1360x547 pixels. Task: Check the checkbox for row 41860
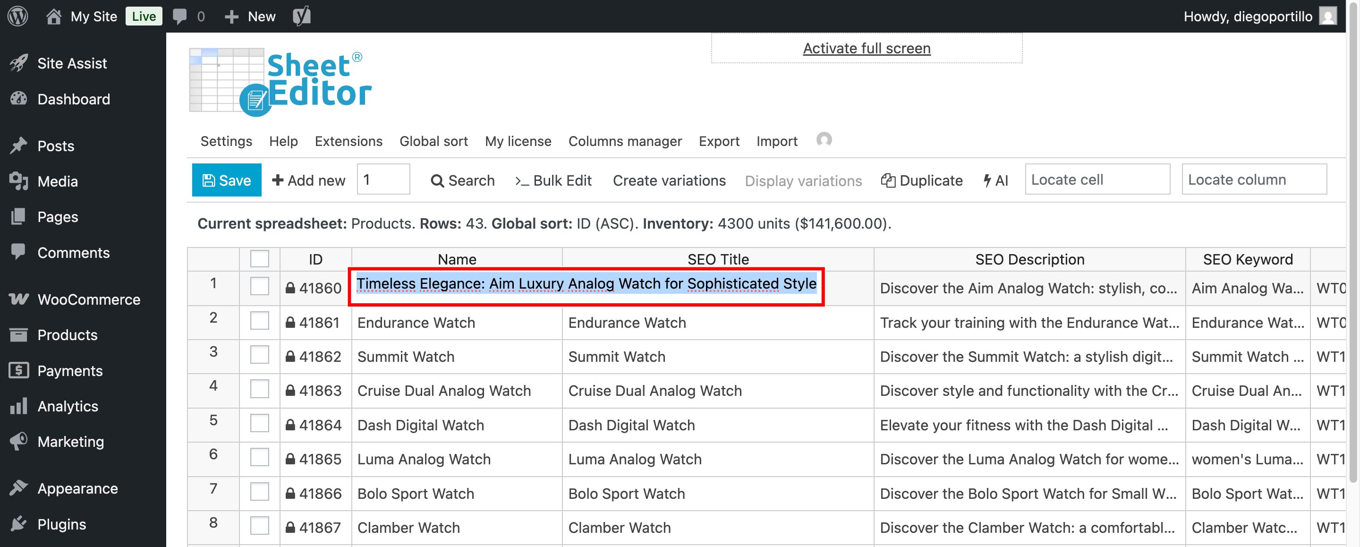(x=259, y=287)
